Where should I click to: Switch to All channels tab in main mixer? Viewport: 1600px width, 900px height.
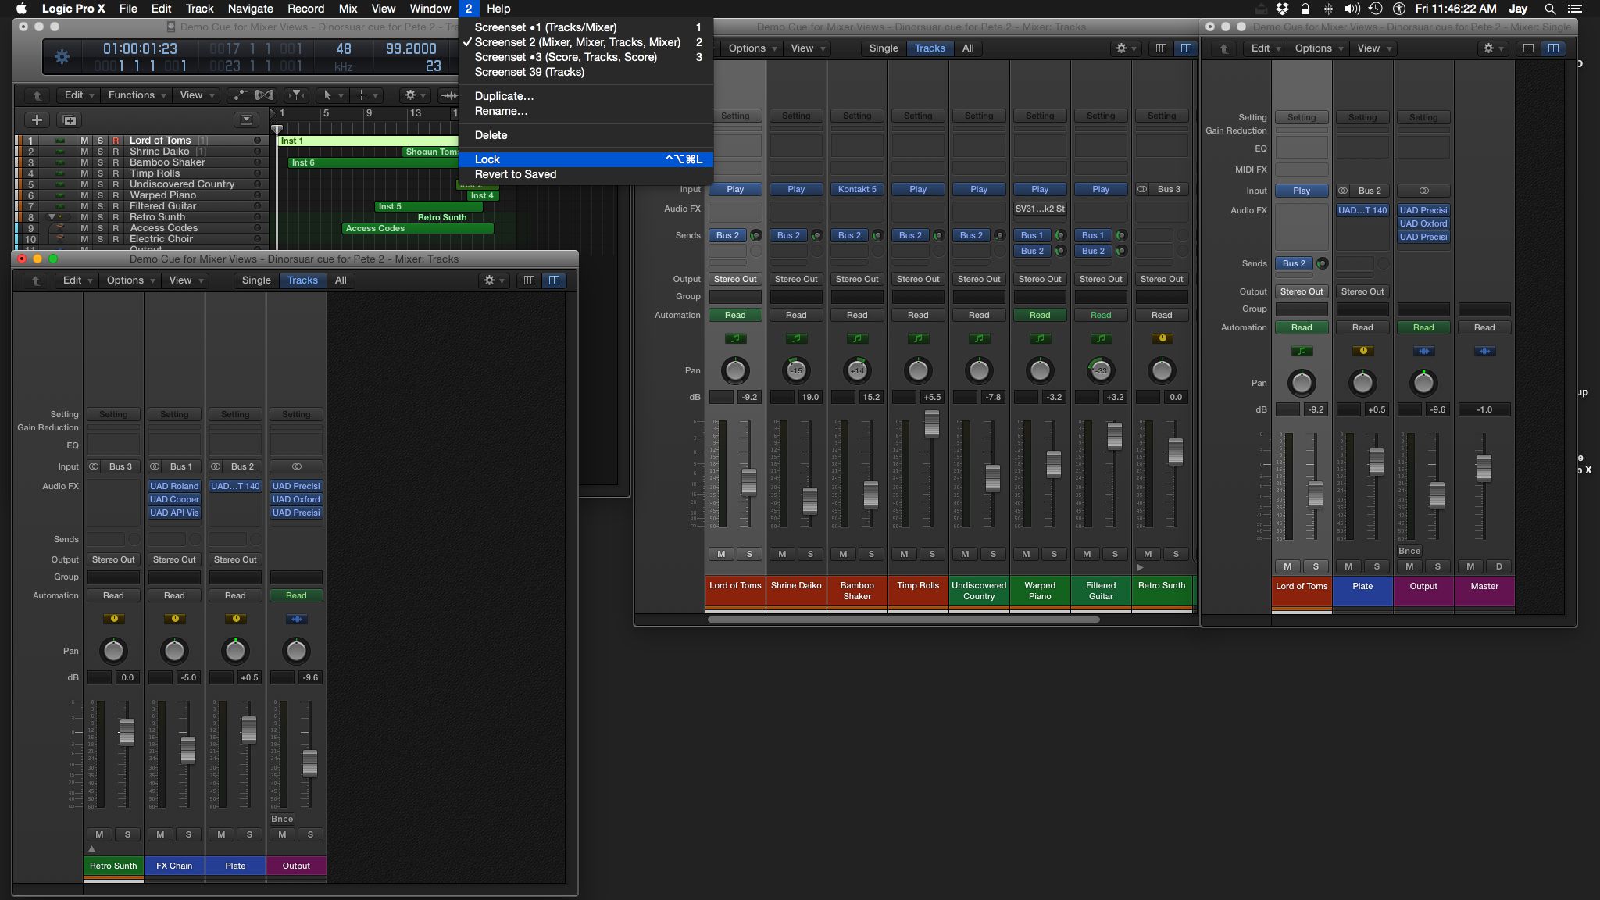[x=967, y=47]
